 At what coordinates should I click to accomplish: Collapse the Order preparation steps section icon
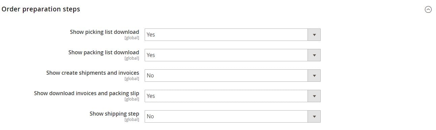coord(428,10)
